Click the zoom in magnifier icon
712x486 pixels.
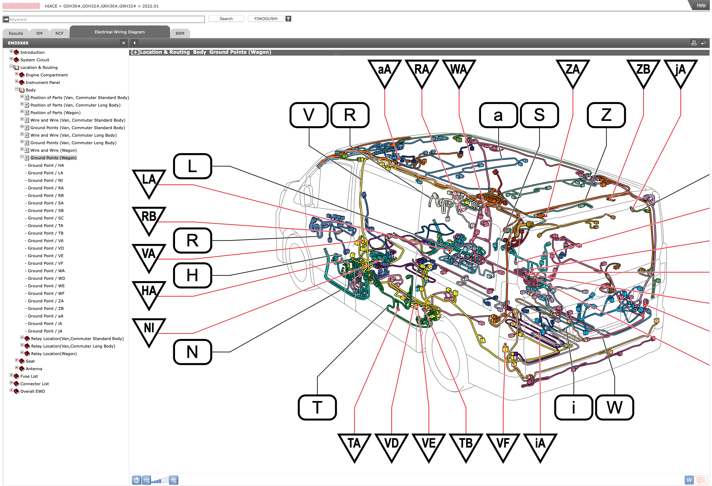coord(174,480)
